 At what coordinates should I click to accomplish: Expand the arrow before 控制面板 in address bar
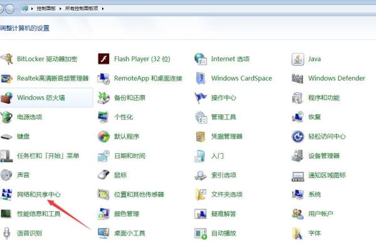pos(32,9)
